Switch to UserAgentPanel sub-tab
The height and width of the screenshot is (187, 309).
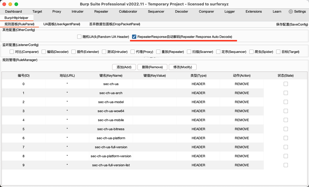click(x=62, y=24)
